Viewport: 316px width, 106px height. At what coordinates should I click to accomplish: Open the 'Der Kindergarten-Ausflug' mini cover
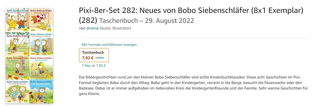pos(41,44)
